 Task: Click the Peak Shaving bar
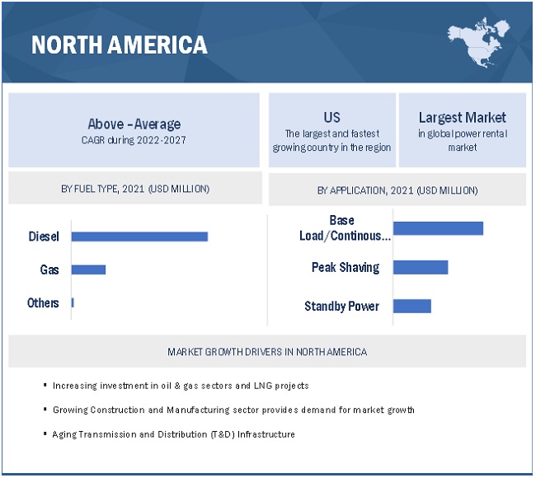tap(421, 267)
